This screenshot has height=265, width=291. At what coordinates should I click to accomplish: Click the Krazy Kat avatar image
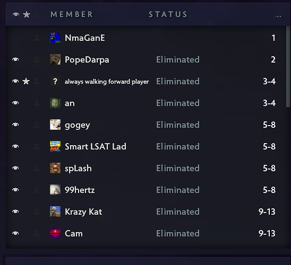tap(55, 211)
